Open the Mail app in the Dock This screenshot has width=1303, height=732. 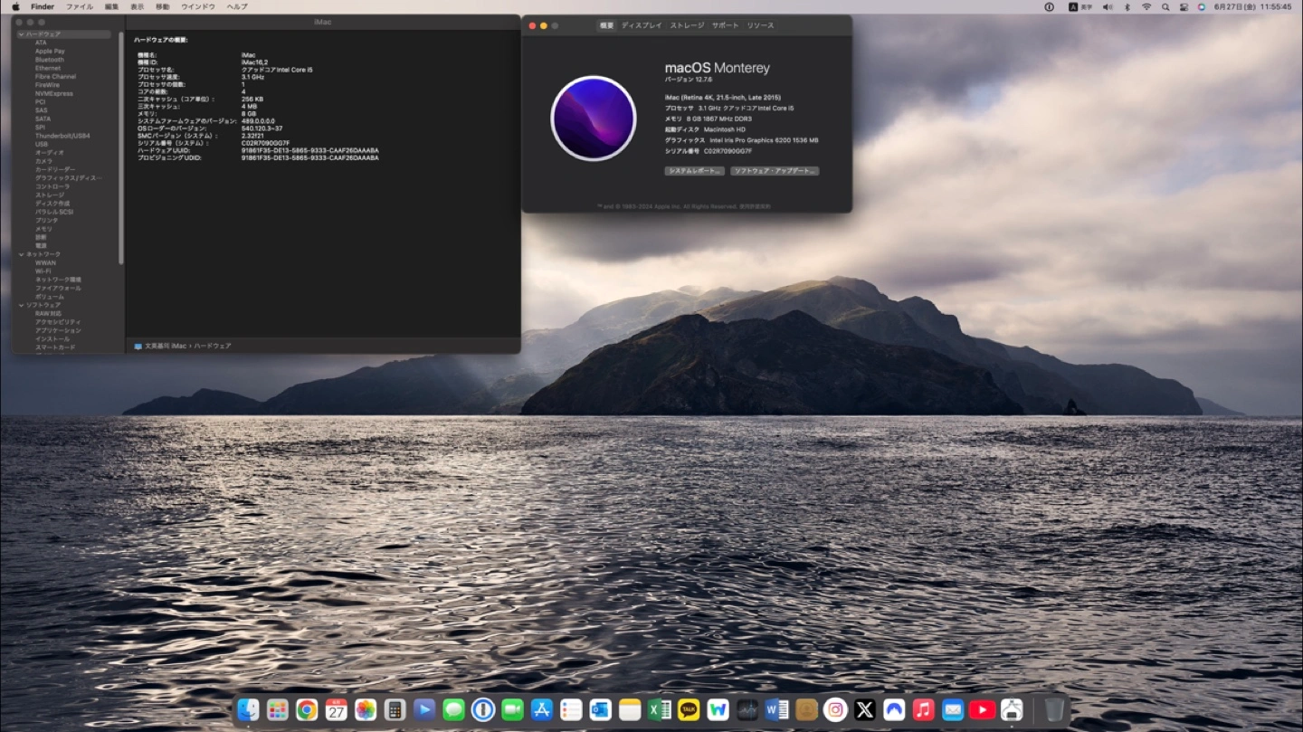coord(953,710)
